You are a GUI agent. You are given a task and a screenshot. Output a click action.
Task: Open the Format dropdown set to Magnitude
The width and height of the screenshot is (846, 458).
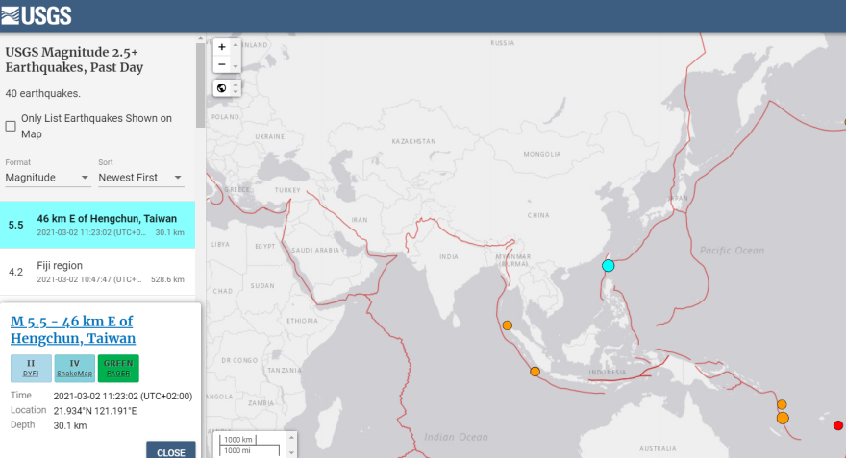(48, 178)
